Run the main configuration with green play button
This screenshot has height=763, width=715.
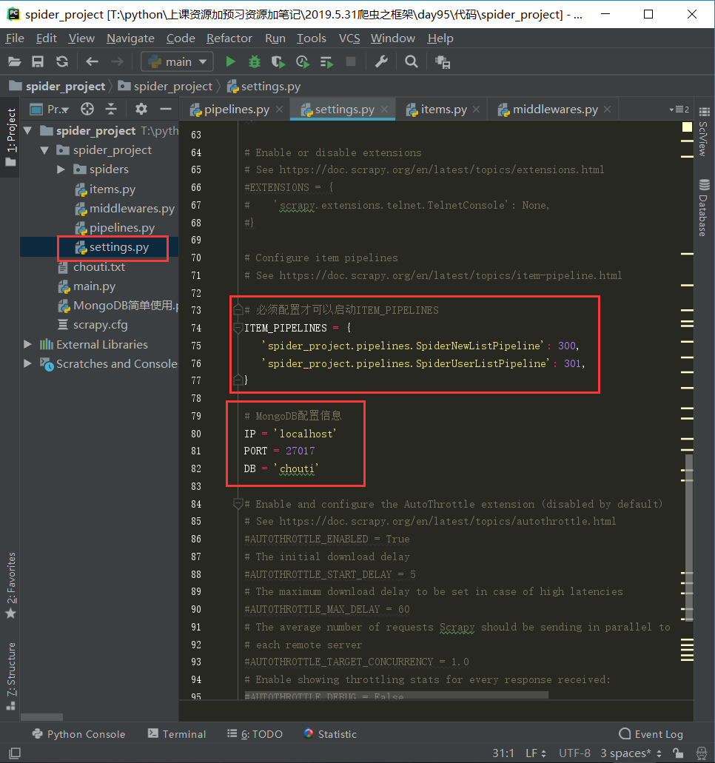pyautogui.click(x=231, y=62)
